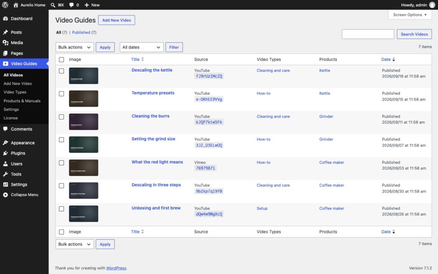Click the Kettle product link for Temperature presets

(x=325, y=93)
